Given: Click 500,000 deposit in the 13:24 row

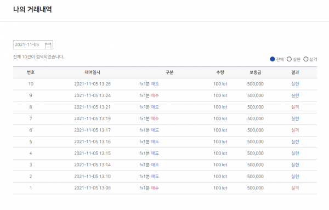Looking at the screenshot, I should pos(256,95).
